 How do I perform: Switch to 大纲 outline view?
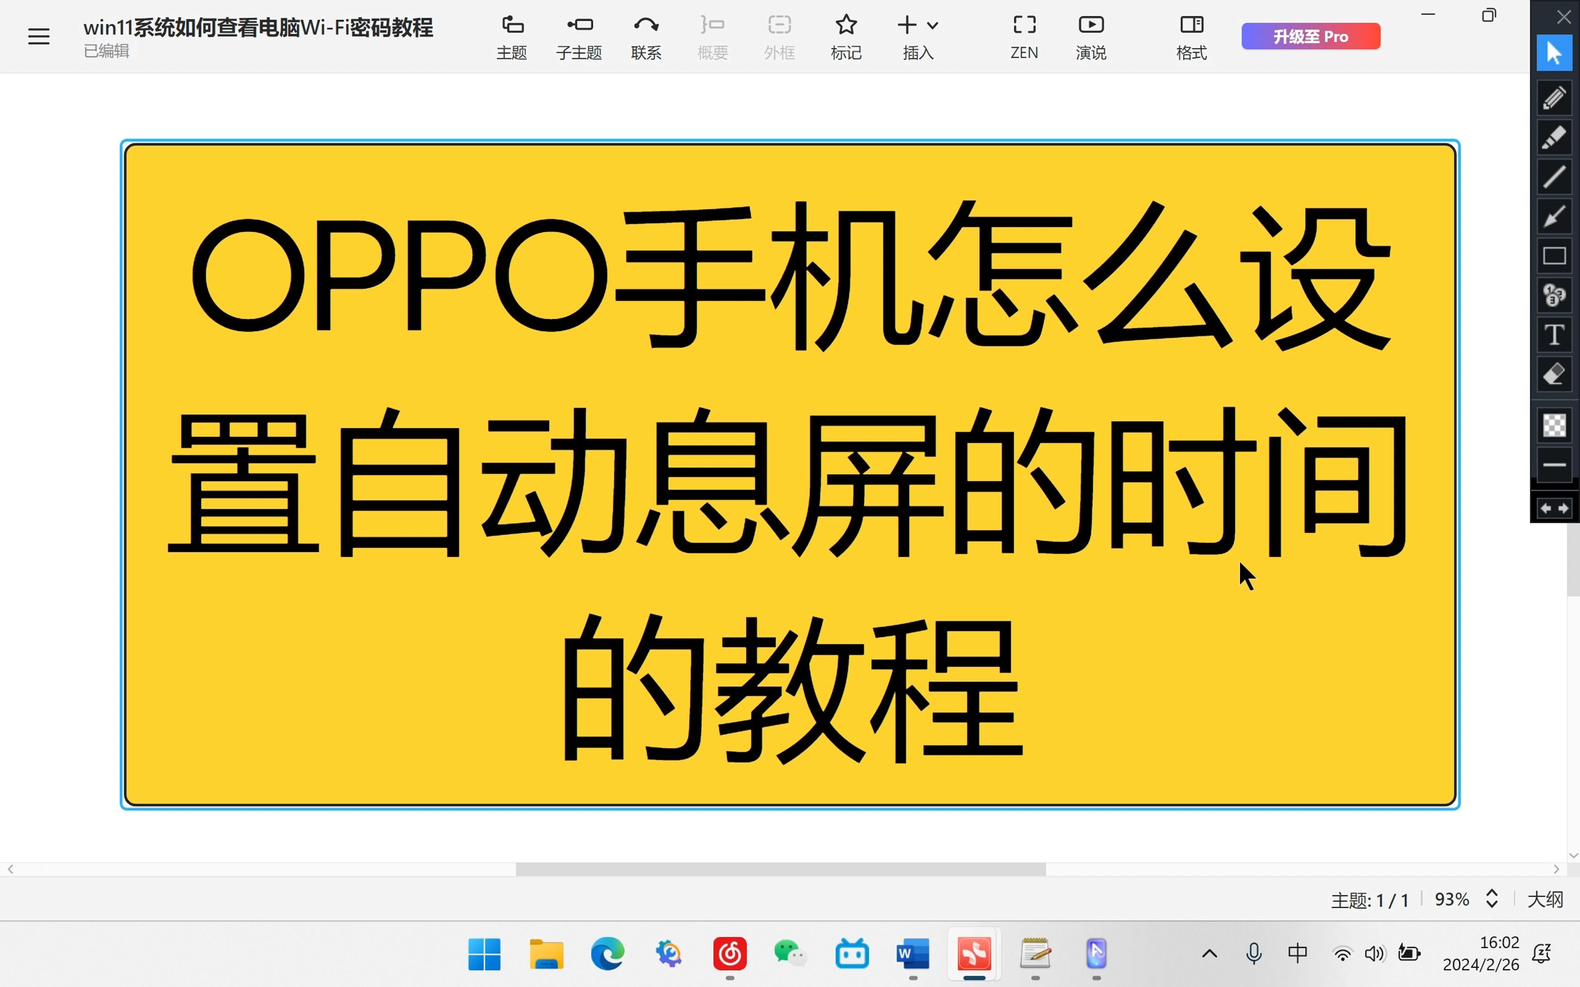(1545, 900)
